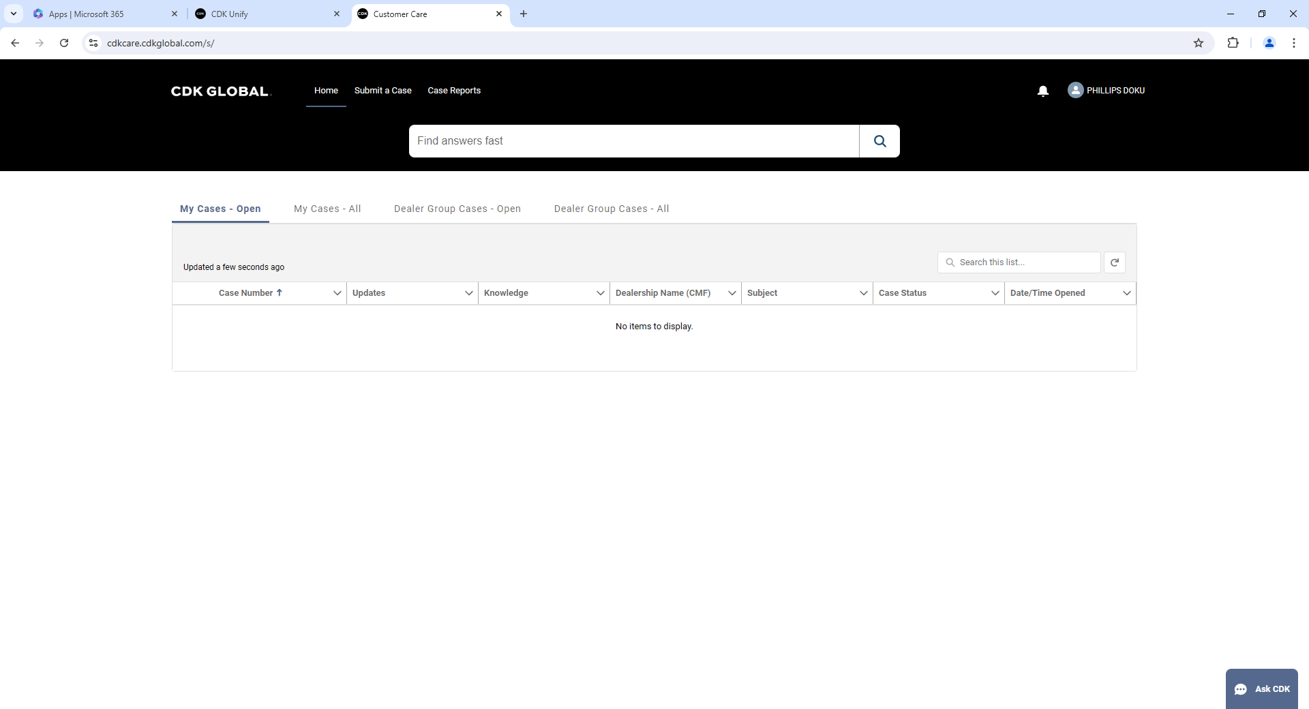Sort by the Dealership Name (CMF) header
The height and width of the screenshot is (709, 1309).
[x=663, y=293]
